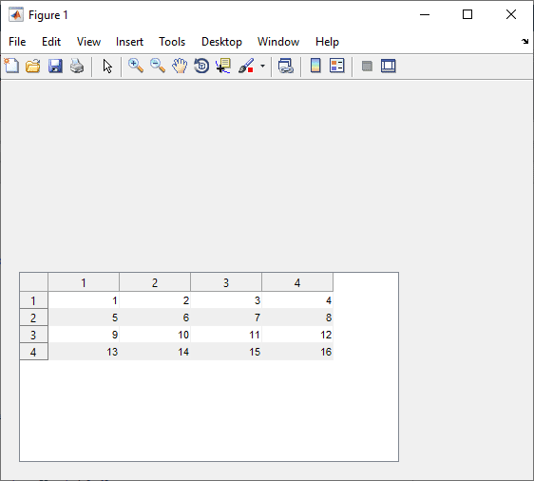
Task: Select table cell containing 11
Action: (226, 335)
